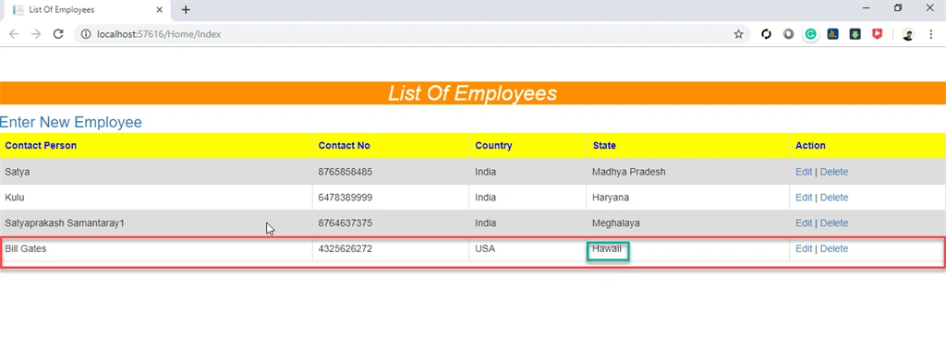The width and height of the screenshot is (946, 362).
Task: Click the Satya name cell
Action: [156, 172]
